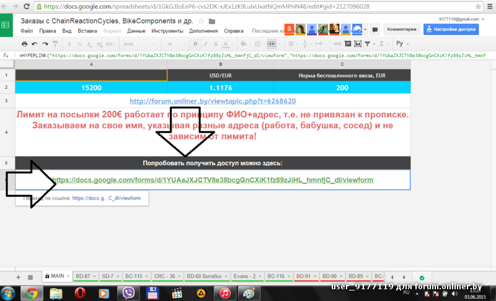Click the green checkmark status icon
The image size is (496, 301).
(x=422, y=277)
